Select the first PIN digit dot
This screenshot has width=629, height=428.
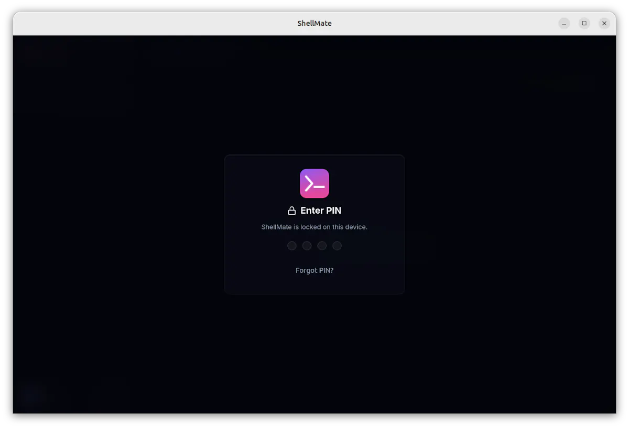(x=292, y=246)
